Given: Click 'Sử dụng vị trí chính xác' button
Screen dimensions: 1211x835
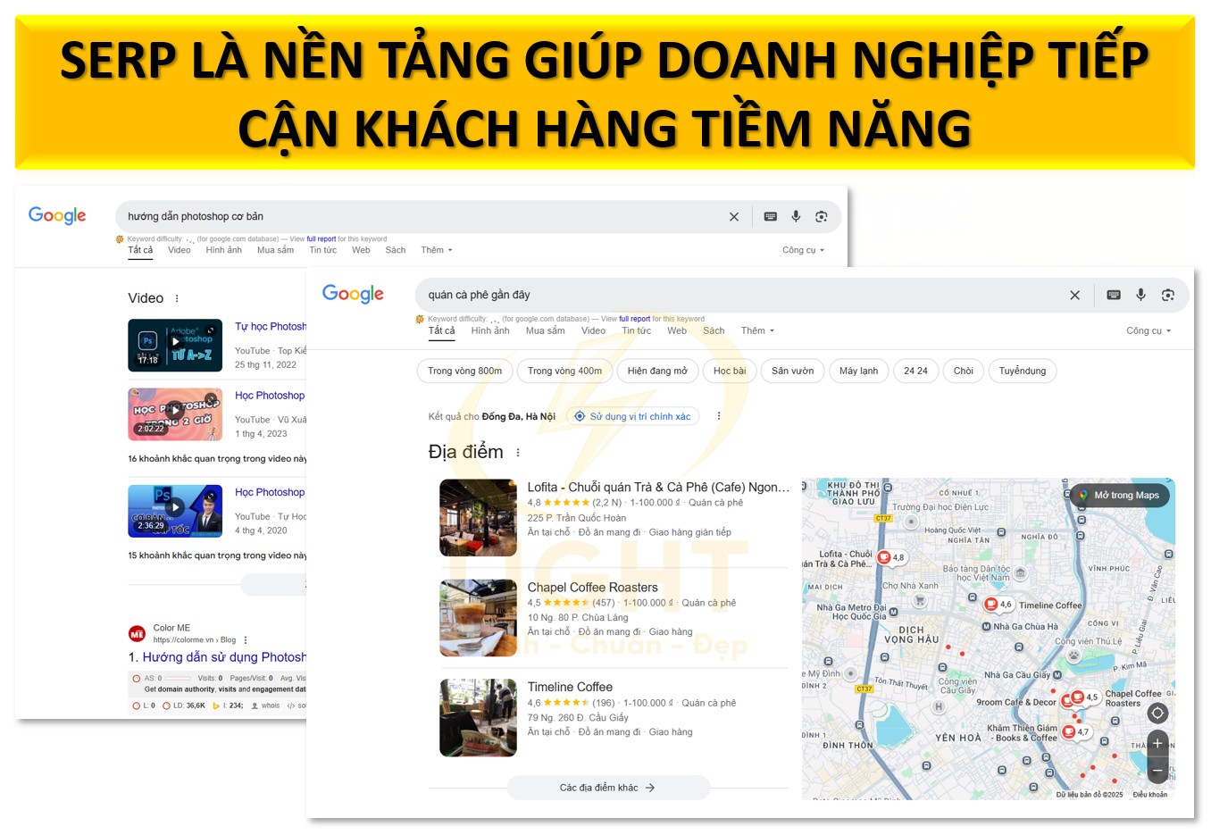Looking at the screenshot, I should (x=632, y=416).
